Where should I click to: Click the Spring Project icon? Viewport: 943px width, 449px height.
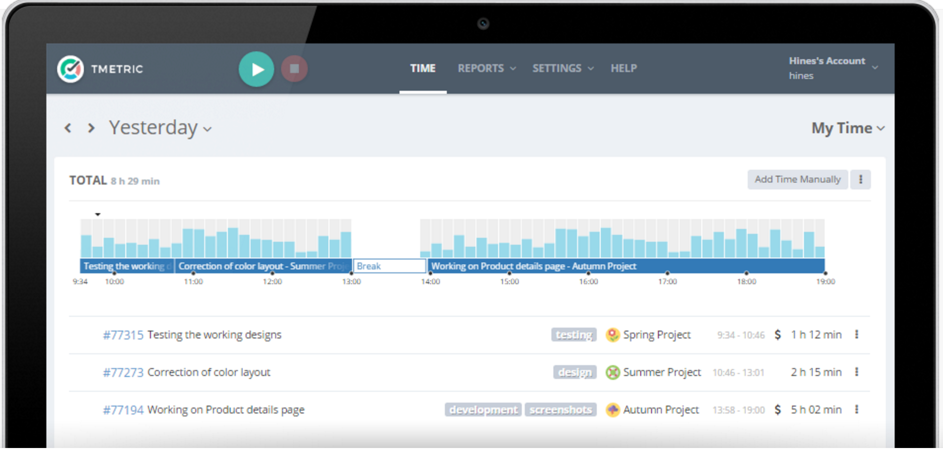click(613, 335)
